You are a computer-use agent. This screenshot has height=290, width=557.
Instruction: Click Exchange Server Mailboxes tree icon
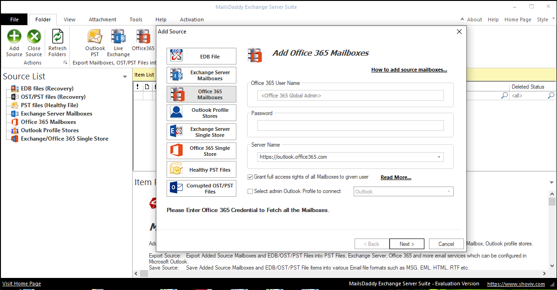coord(14,114)
